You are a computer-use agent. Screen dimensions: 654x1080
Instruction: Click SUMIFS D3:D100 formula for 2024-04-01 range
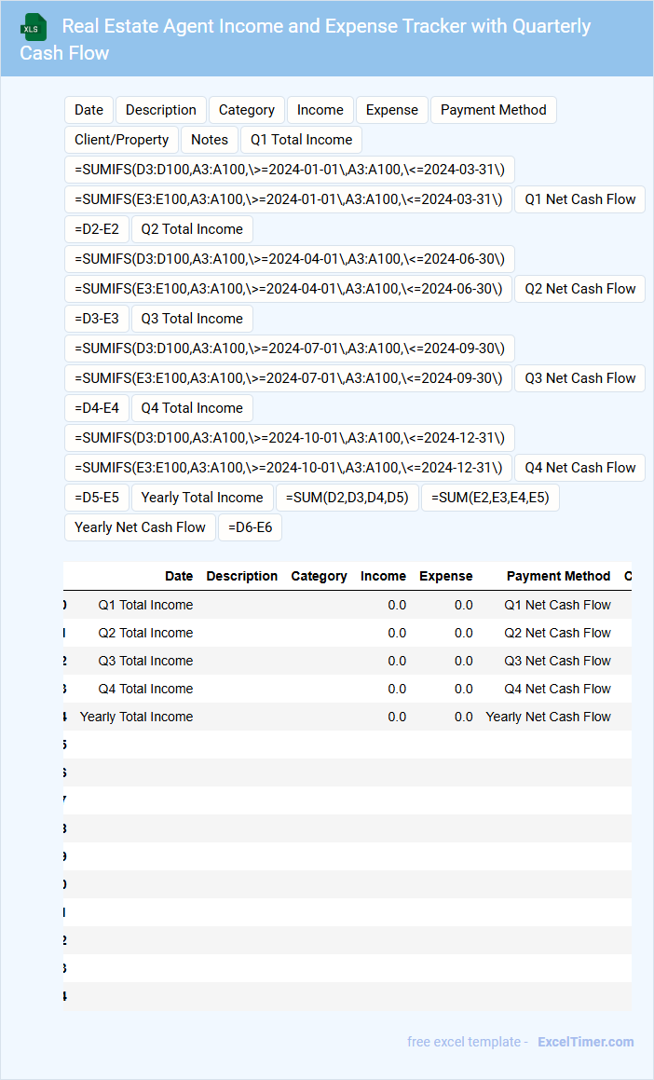(x=290, y=259)
